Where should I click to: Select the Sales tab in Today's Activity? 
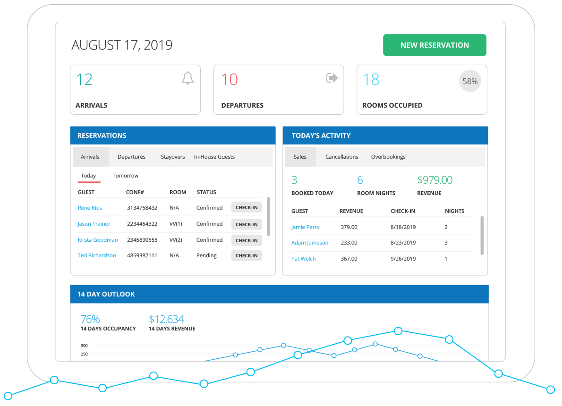300,156
